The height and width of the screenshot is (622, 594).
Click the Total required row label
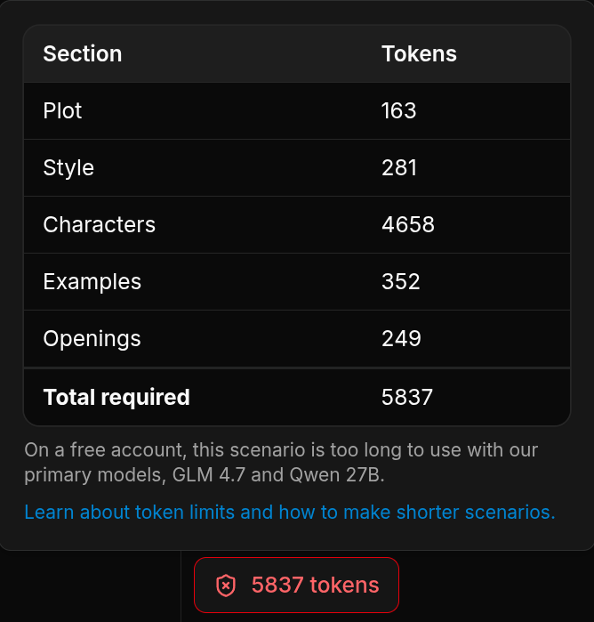click(116, 397)
